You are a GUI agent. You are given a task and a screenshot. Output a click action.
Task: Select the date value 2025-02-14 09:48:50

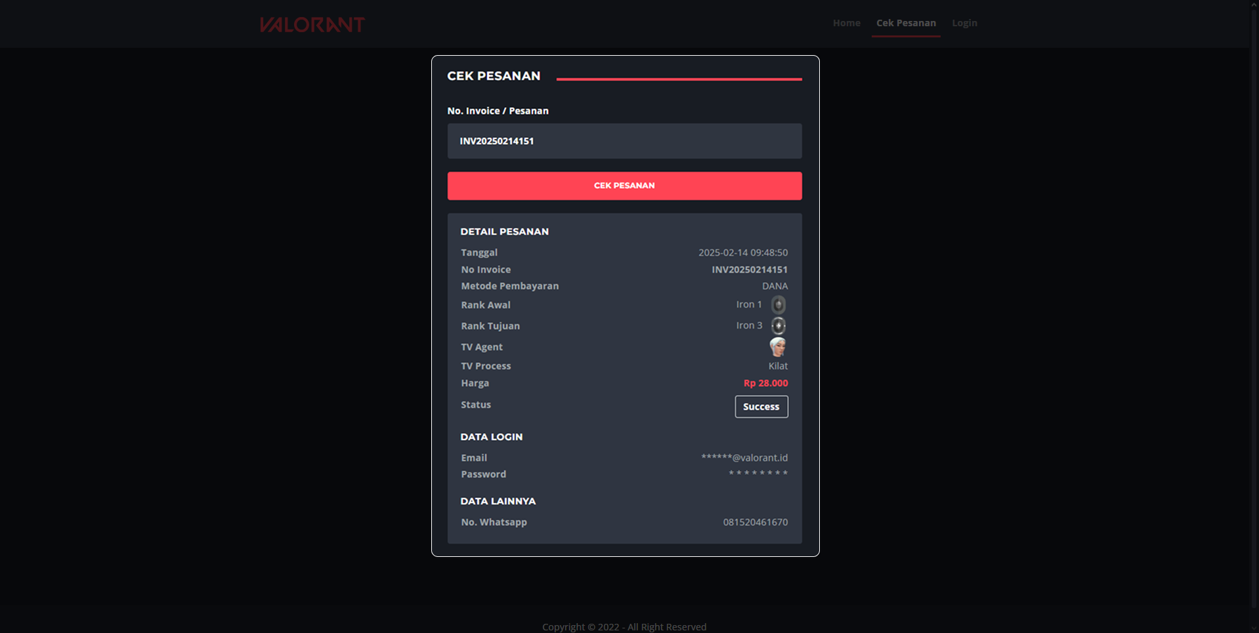tap(742, 253)
